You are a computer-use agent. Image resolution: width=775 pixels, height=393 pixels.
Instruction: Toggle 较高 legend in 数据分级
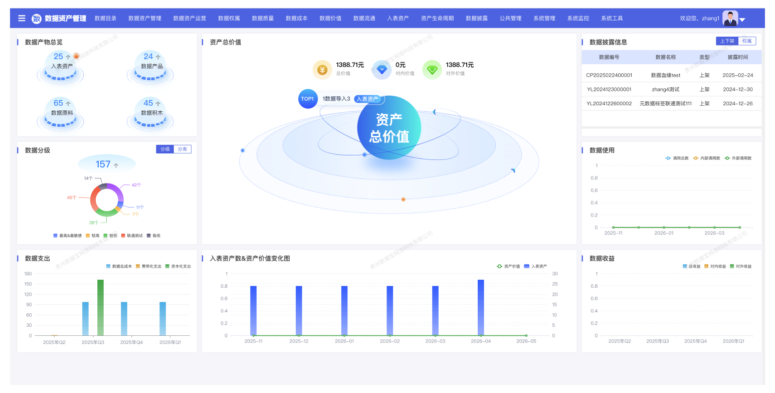pyautogui.click(x=92, y=235)
